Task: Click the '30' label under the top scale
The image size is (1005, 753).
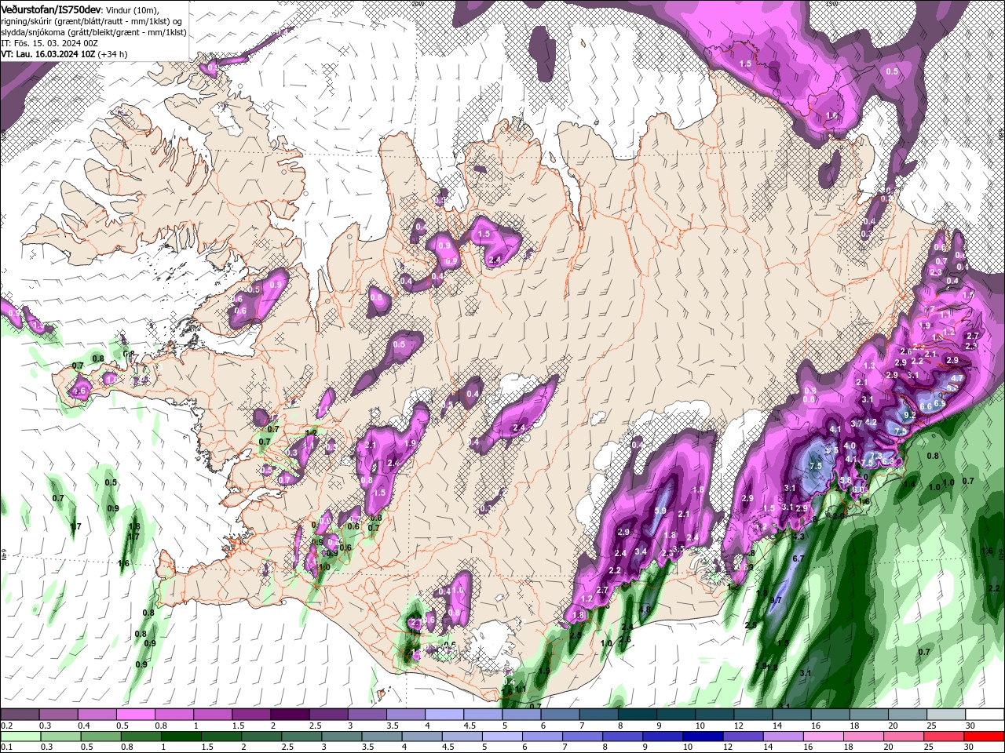Action: coord(970,726)
